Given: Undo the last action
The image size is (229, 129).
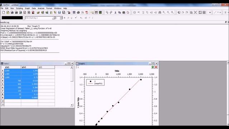Looking at the screenshot, I should point(107,13).
